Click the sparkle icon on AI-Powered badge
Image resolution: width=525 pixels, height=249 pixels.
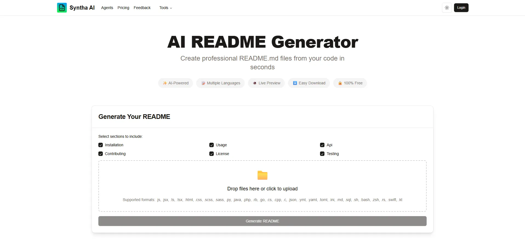coord(165,83)
